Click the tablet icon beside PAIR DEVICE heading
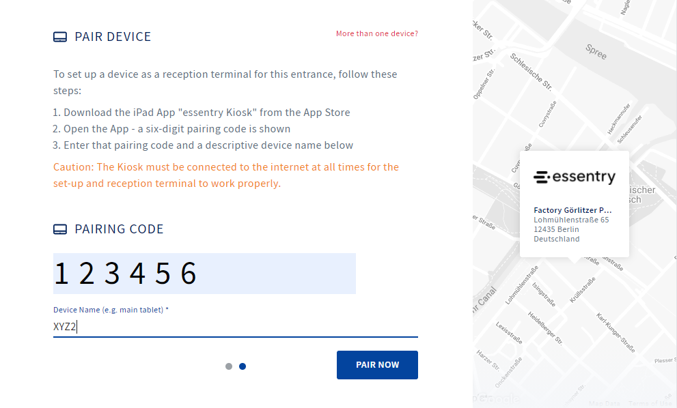Viewport: 677px width, 408px height. click(x=60, y=37)
